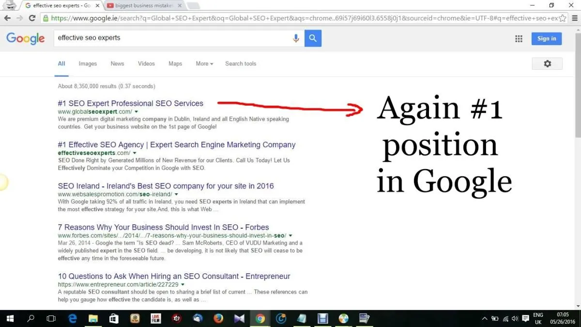Image resolution: width=581 pixels, height=327 pixels.
Task: Click inside the search query field
Action: pos(145,38)
